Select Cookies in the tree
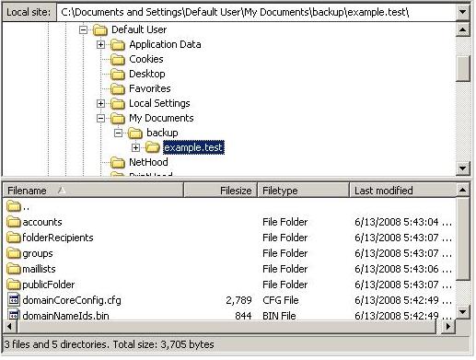Screen dimensions: 476x360 coord(146,59)
